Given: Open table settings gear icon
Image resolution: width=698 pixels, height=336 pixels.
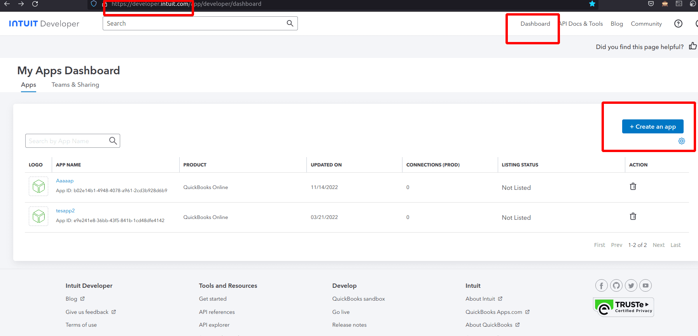Looking at the screenshot, I should [x=682, y=141].
